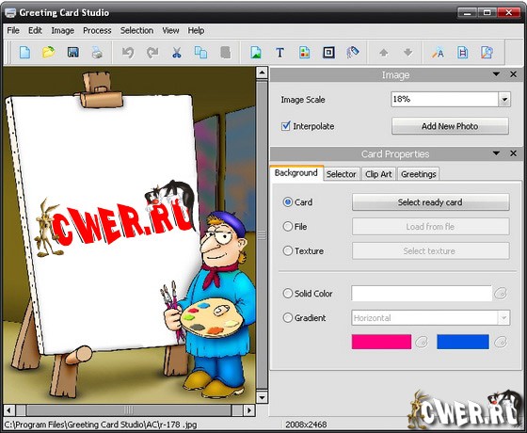Screen dimensions: 527x433
Task: Save the card with floppy disk icon
Action: pyautogui.click(x=73, y=53)
